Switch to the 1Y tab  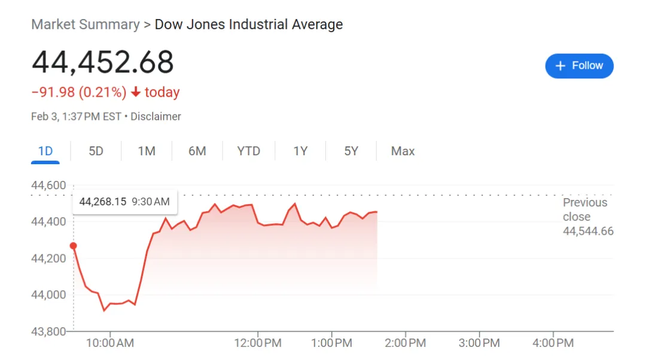click(300, 151)
